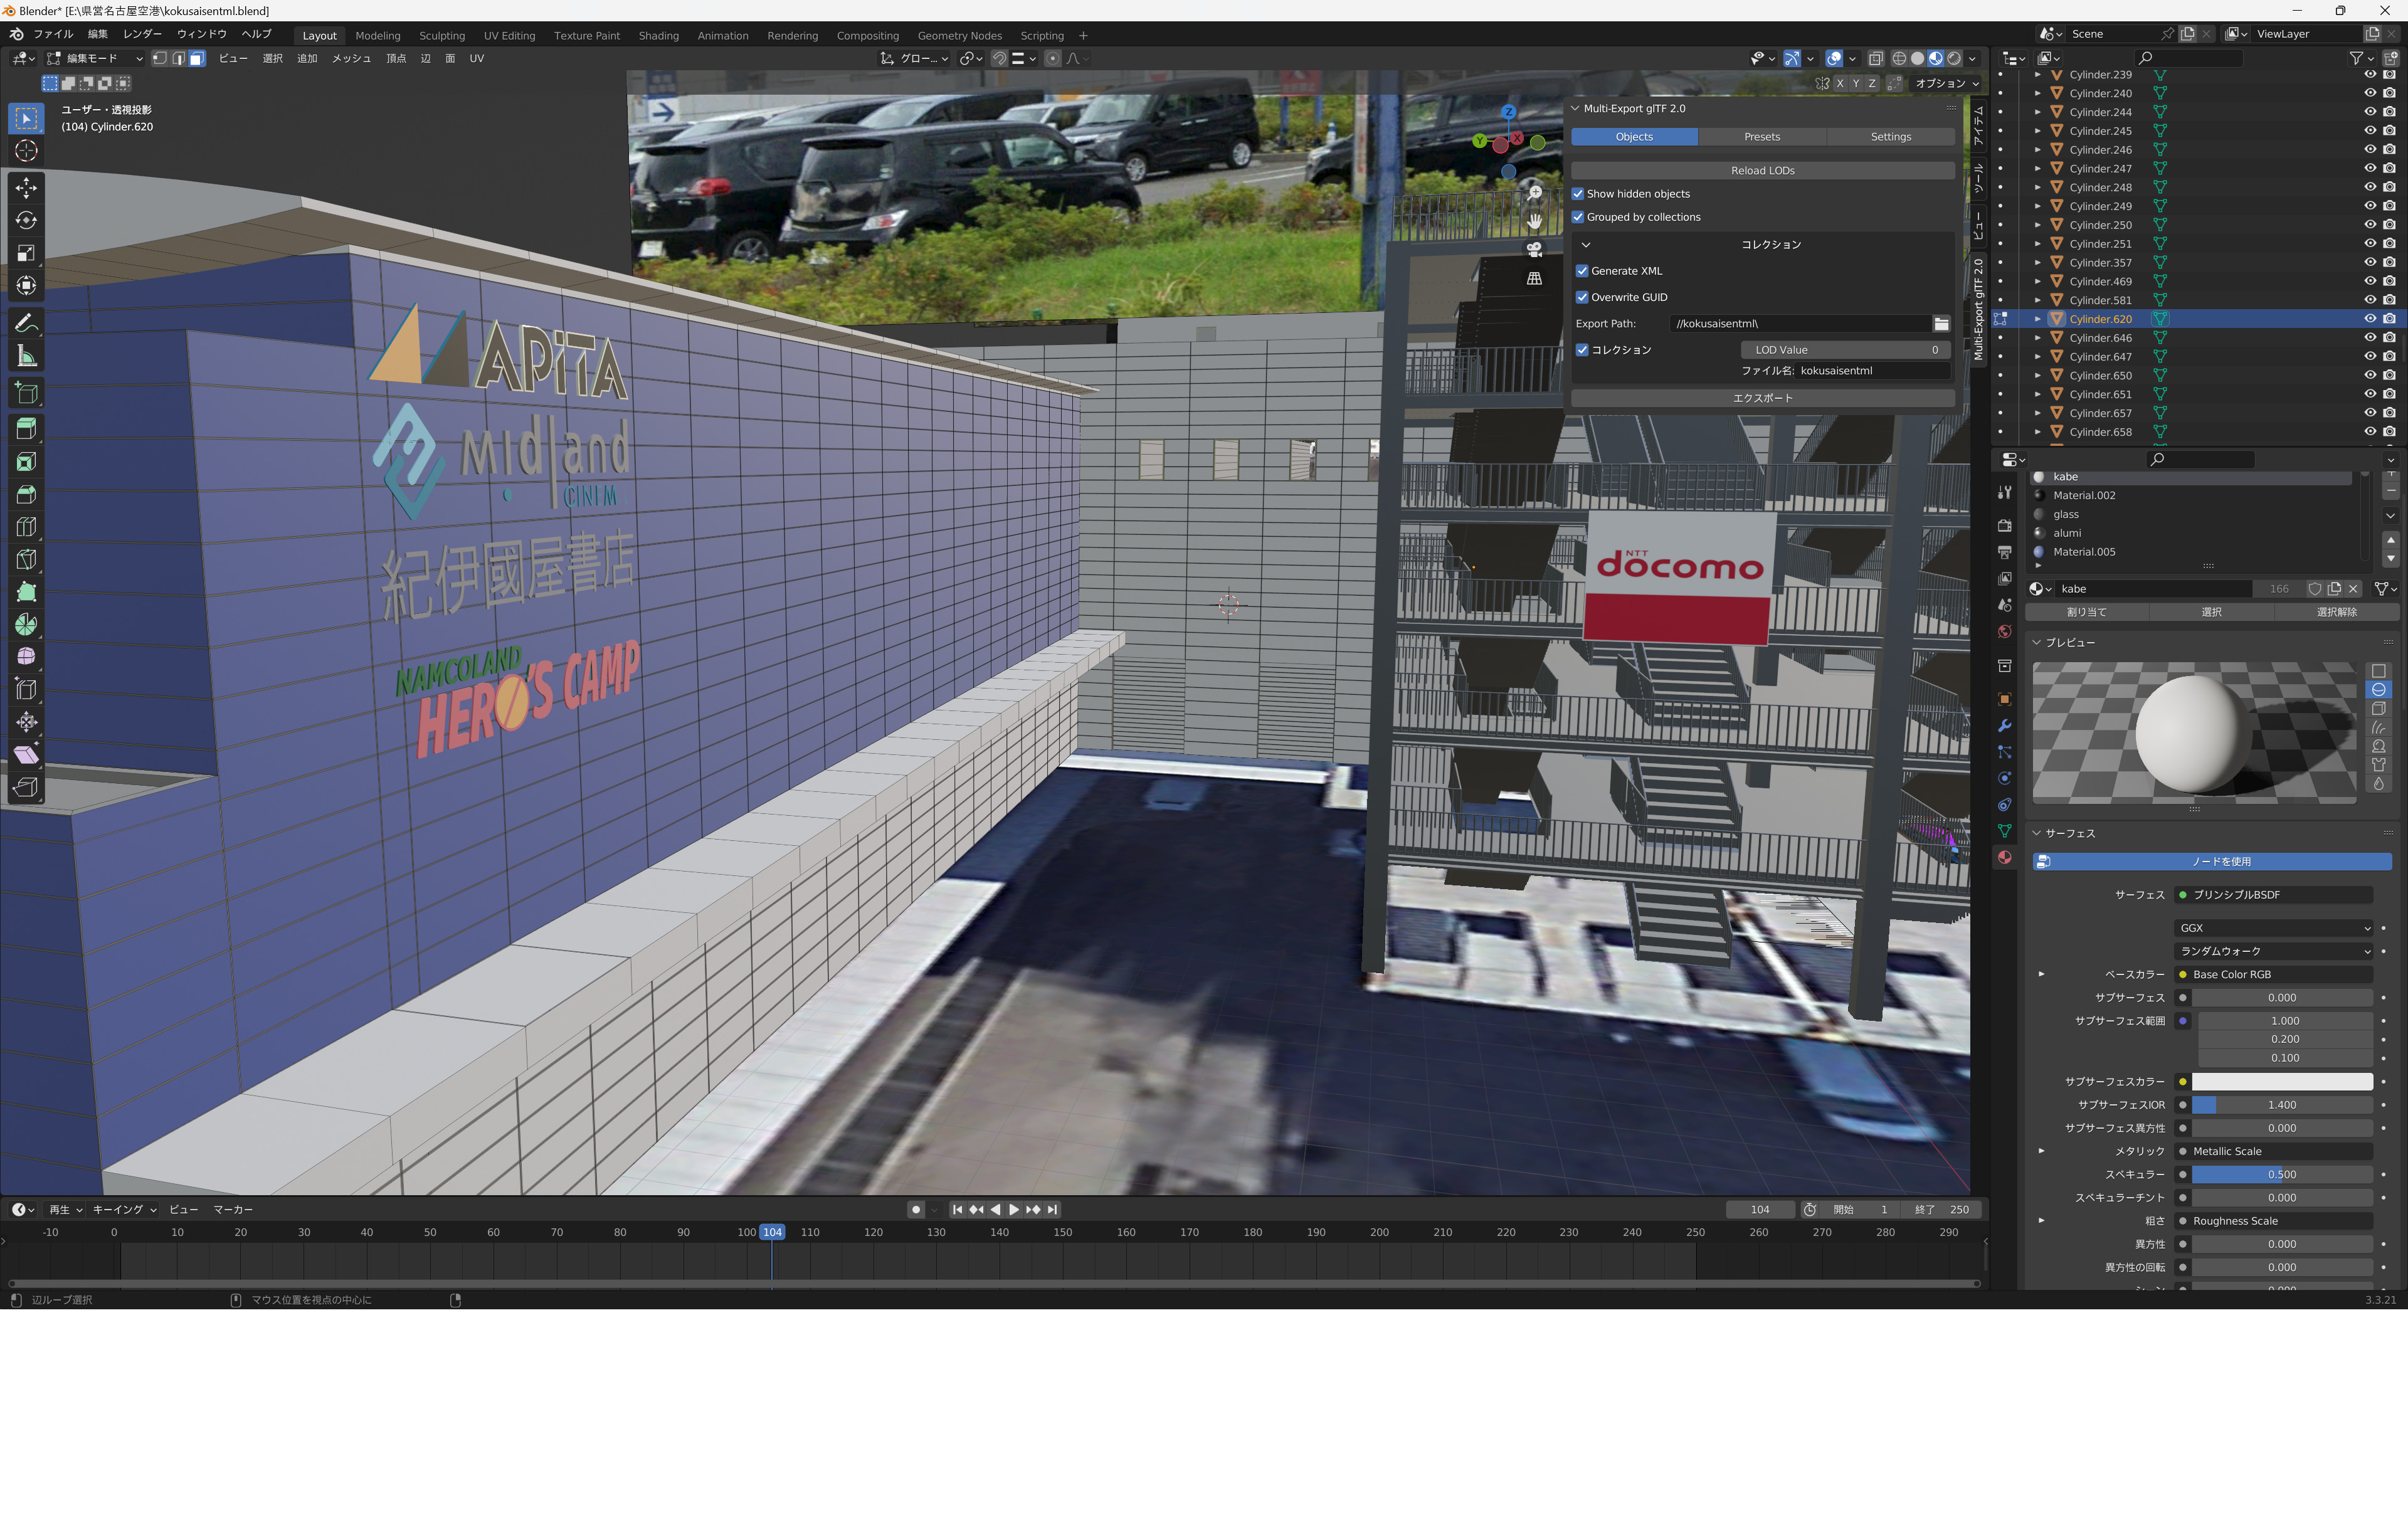2408x1520 pixels.
Task: Activate the Scale tool
Action: click(x=27, y=253)
